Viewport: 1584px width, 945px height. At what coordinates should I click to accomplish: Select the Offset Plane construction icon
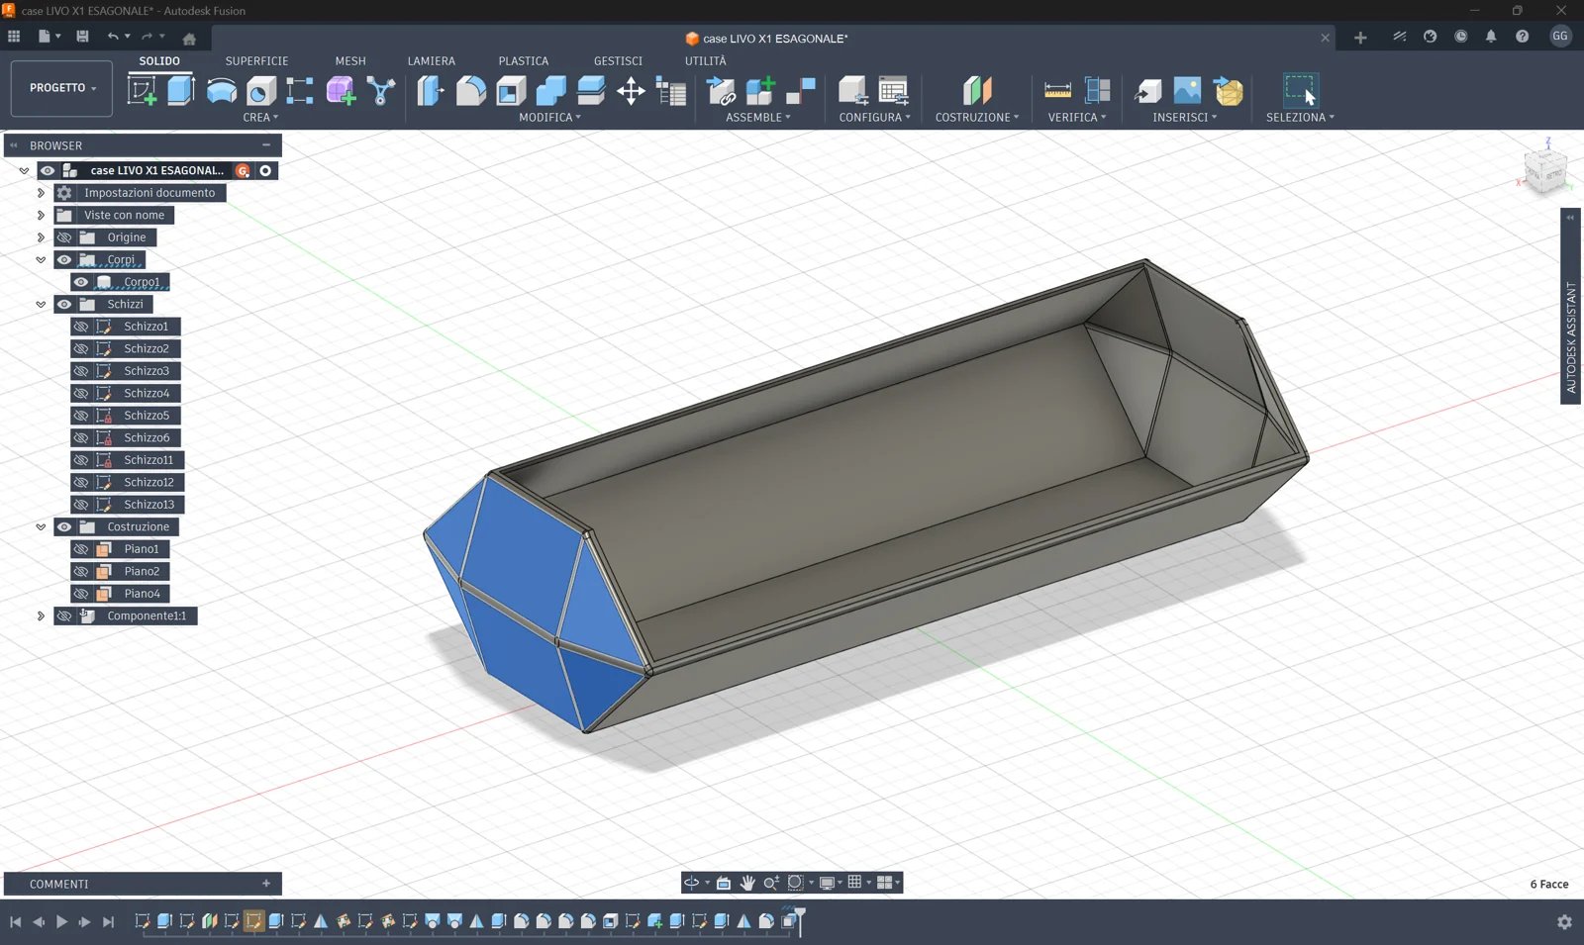coord(977,91)
